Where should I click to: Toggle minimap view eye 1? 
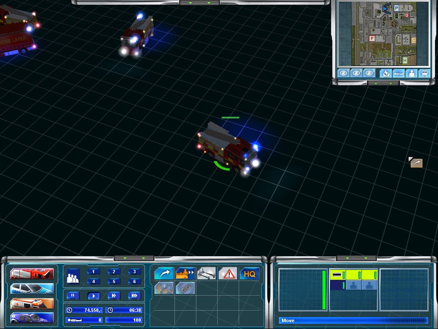tap(343, 73)
